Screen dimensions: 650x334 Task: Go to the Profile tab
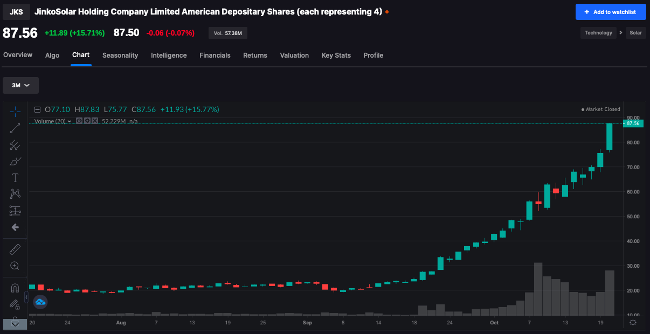[374, 55]
